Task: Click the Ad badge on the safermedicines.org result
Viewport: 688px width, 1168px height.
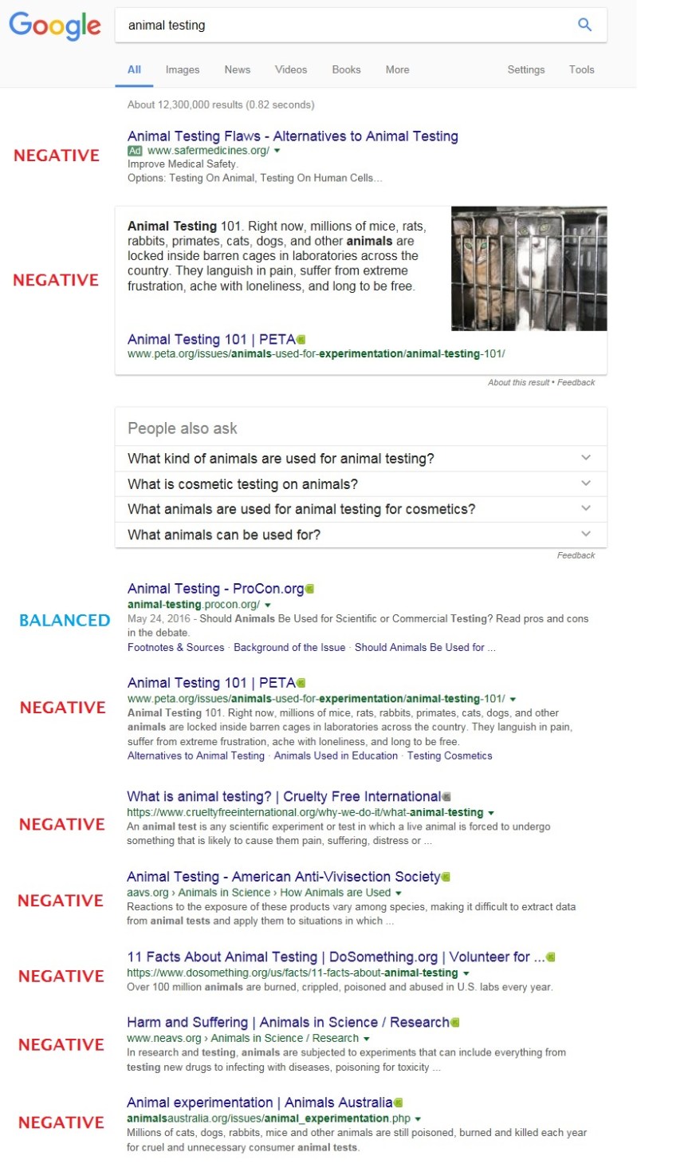Action: click(135, 149)
